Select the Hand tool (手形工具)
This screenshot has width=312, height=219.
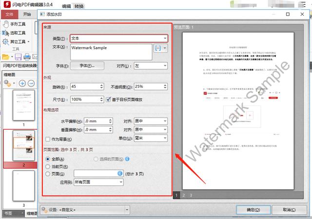click(14, 24)
